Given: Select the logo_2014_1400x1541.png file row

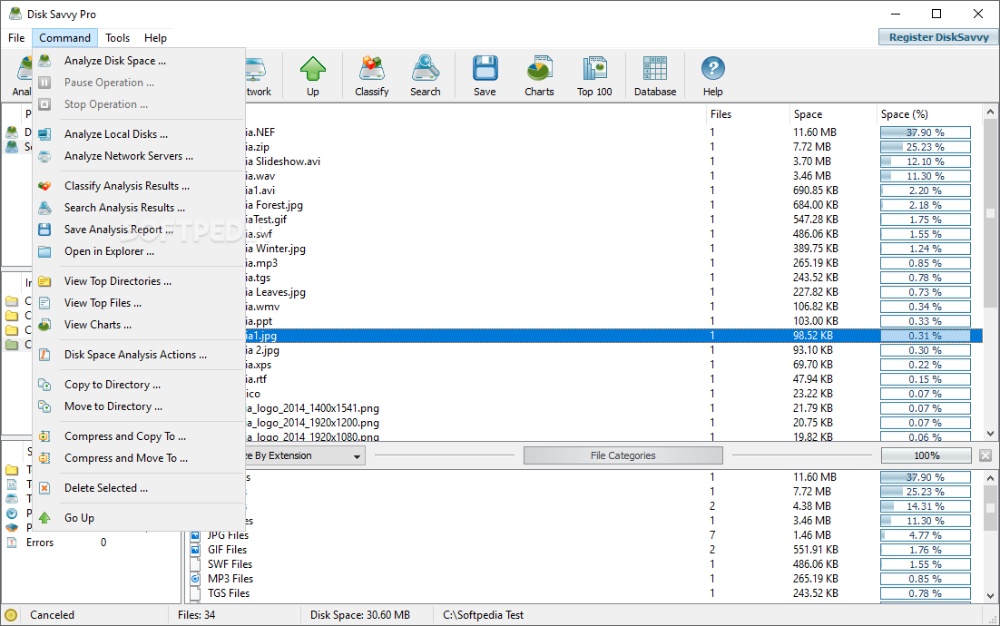Looking at the screenshot, I should tap(613, 408).
